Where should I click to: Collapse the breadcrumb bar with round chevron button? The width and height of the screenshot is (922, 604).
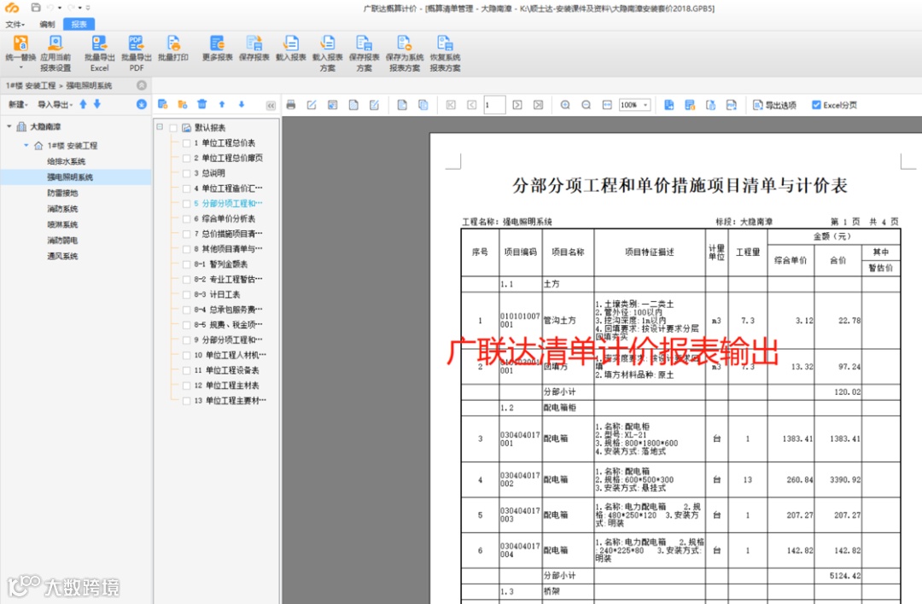pyautogui.click(x=142, y=85)
